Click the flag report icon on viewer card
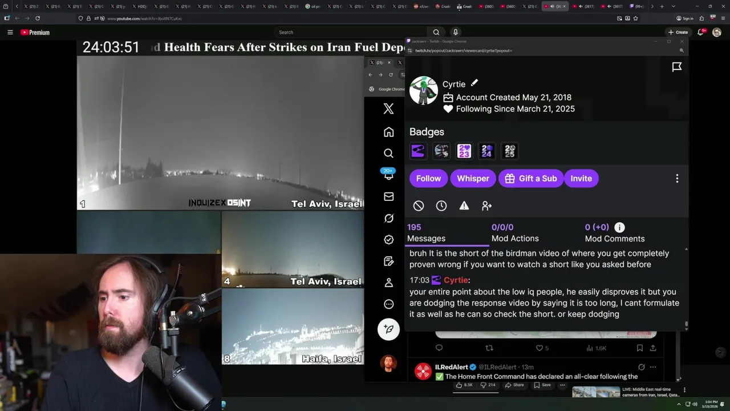Image resolution: width=730 pixels, height=411 pixels. (677, 67)
